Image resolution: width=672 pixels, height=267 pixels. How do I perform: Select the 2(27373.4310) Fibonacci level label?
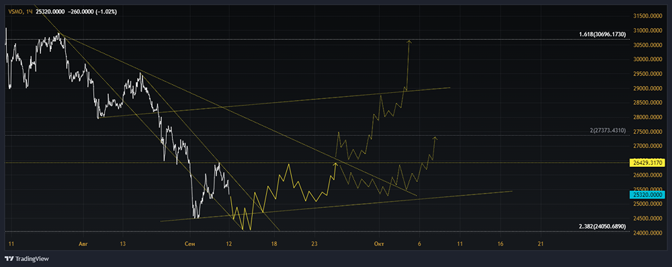pos(607,130)
